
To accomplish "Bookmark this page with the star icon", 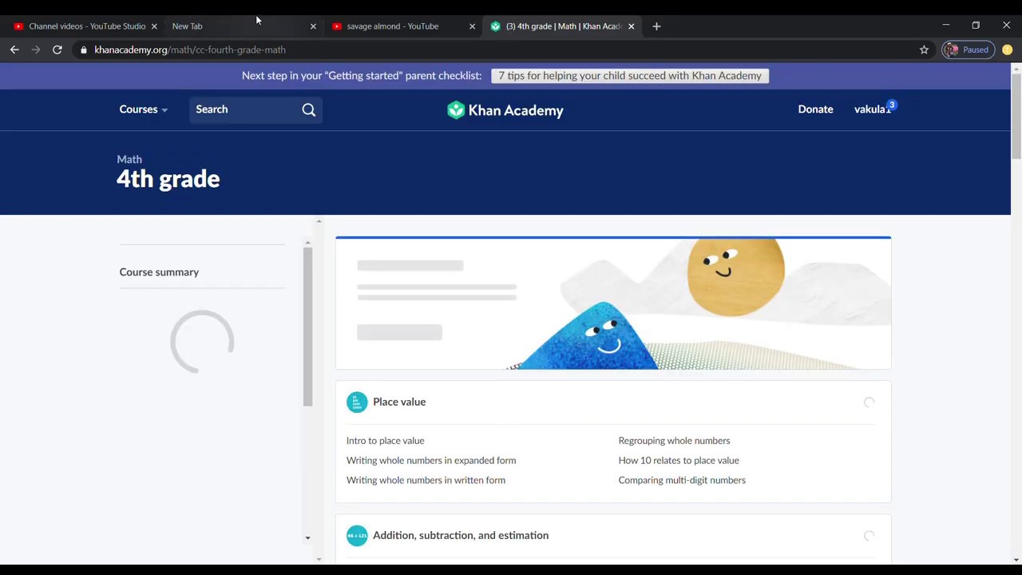I will pyautogui.click(x=924, y=50).
